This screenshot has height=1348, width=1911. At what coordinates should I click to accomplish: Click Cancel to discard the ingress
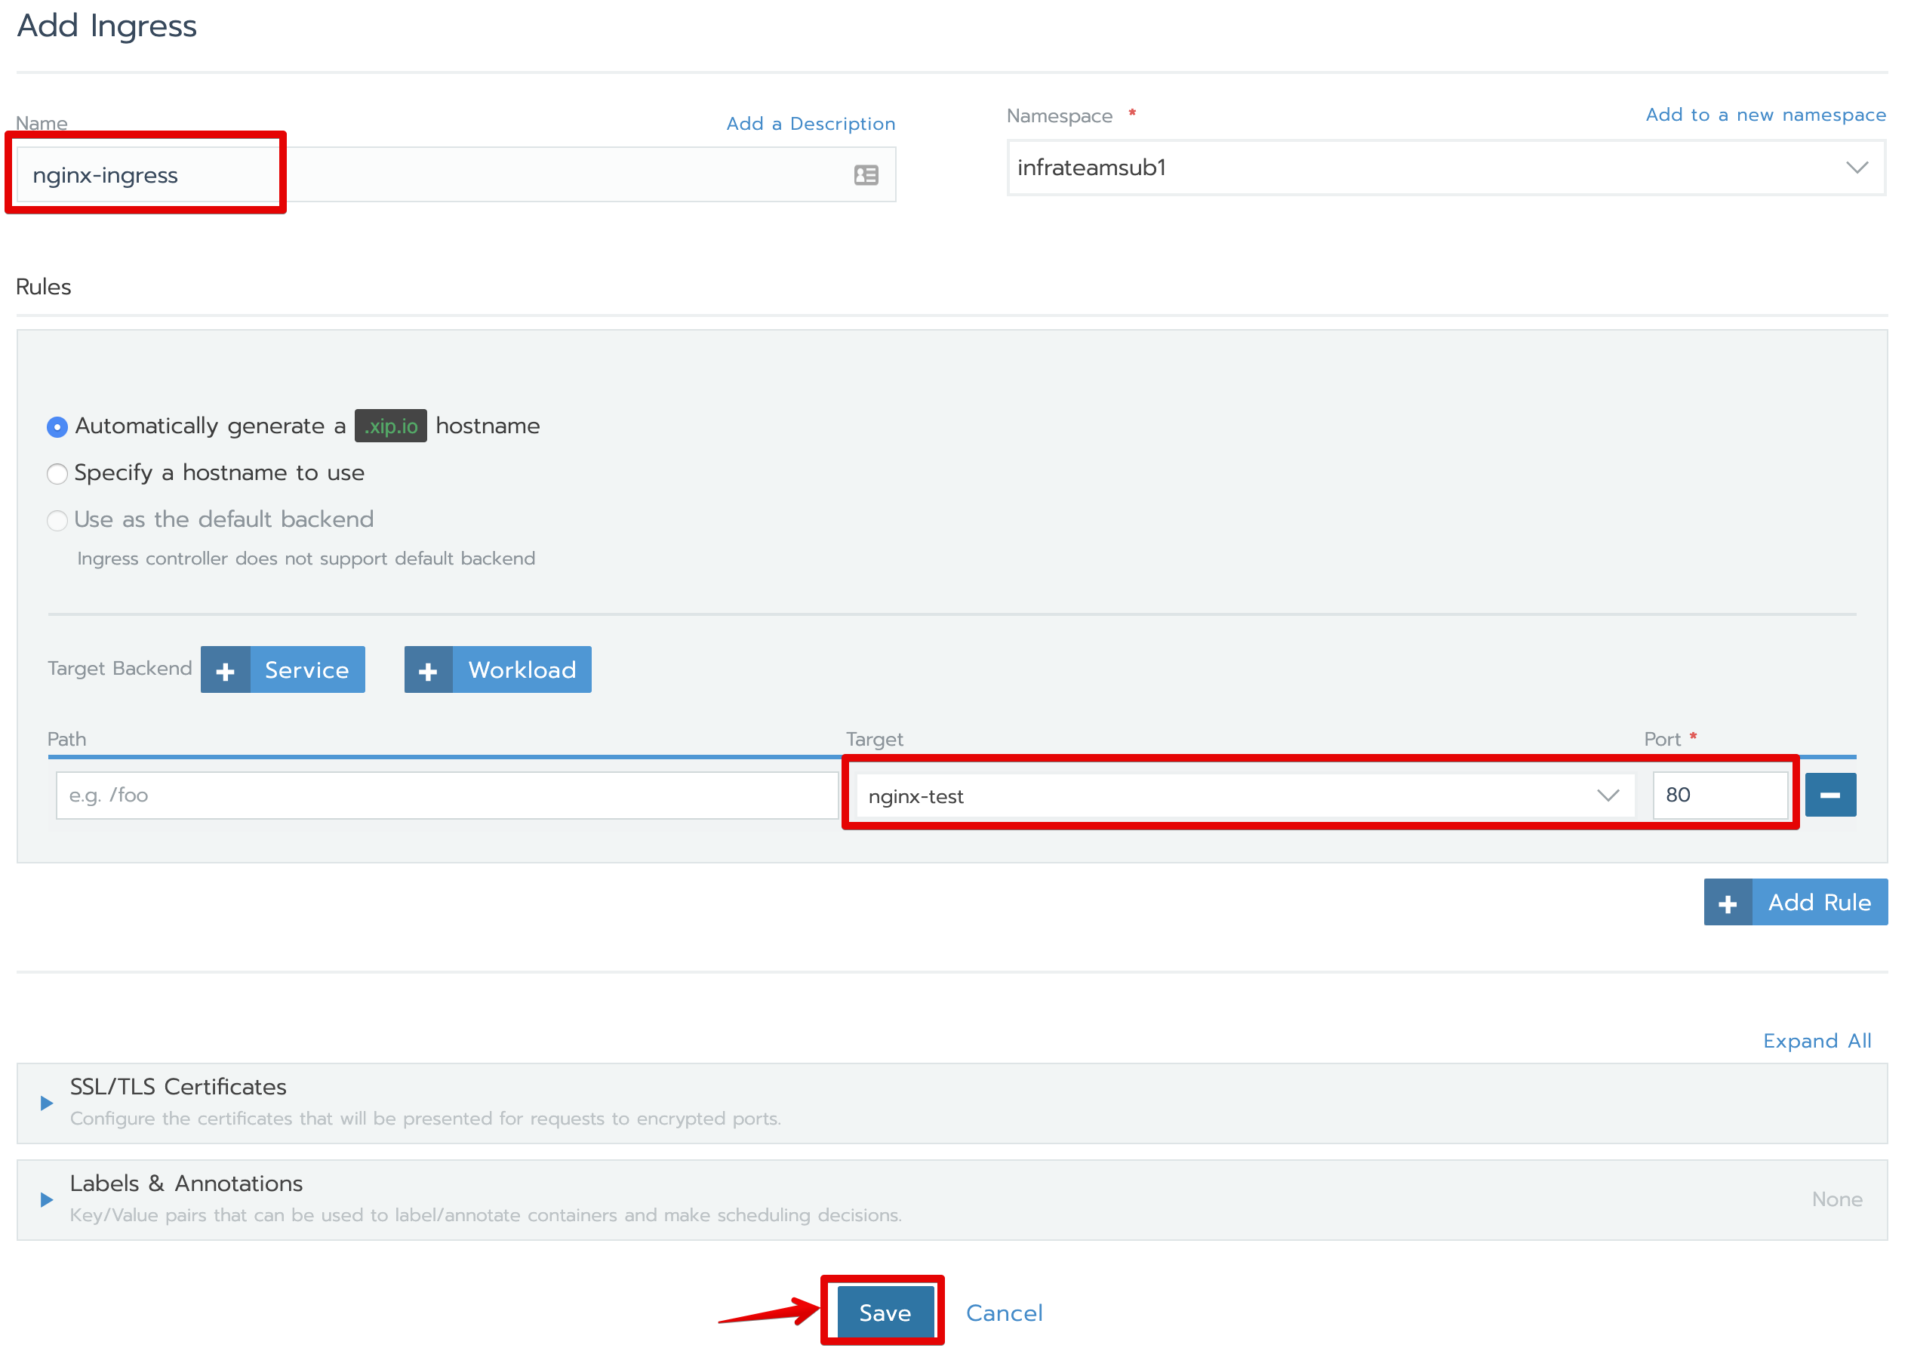1004,1313
